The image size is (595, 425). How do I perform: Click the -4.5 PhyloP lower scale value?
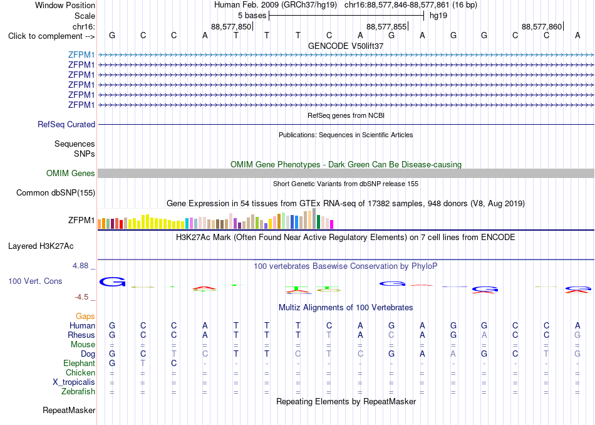click(81, 297)
